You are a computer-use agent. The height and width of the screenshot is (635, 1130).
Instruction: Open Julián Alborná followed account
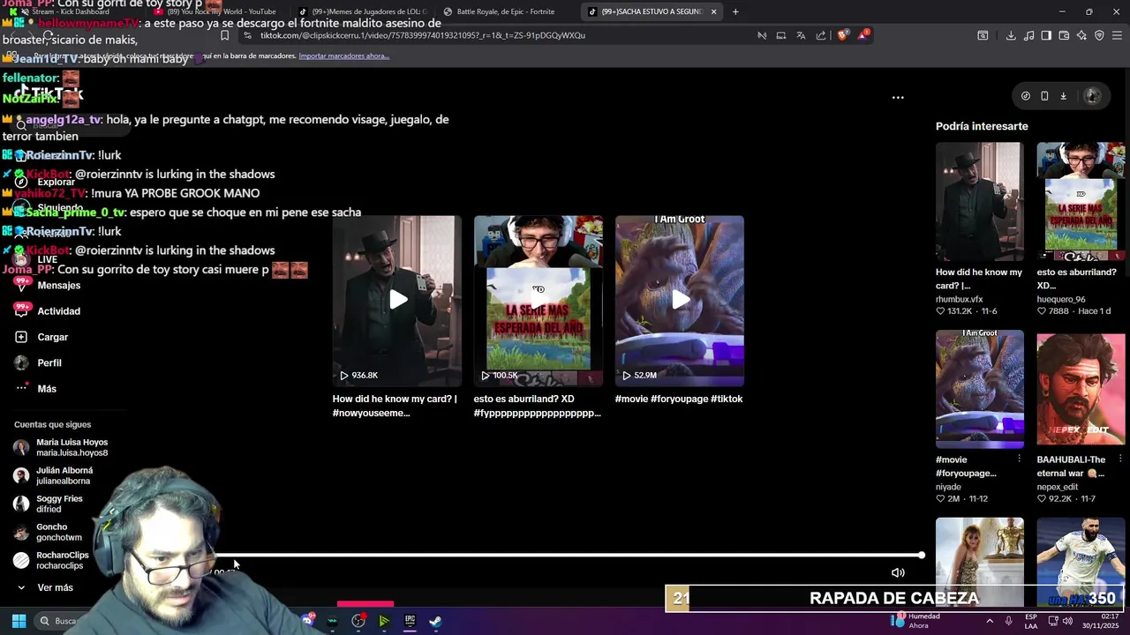tap(53, 475)
